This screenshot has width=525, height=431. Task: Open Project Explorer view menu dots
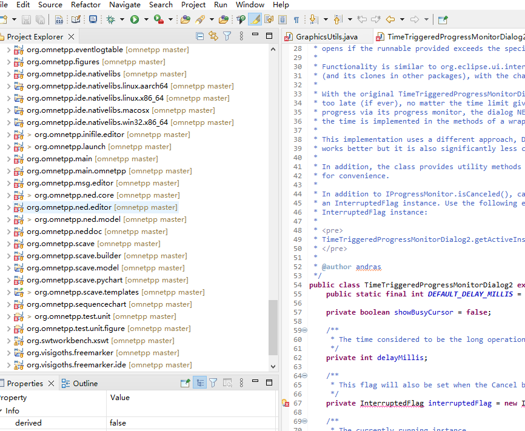pos(241,36)
